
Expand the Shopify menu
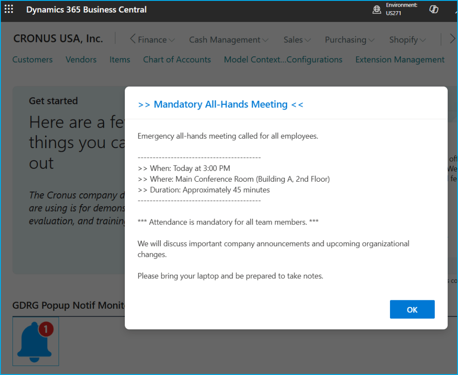(407, 40)
